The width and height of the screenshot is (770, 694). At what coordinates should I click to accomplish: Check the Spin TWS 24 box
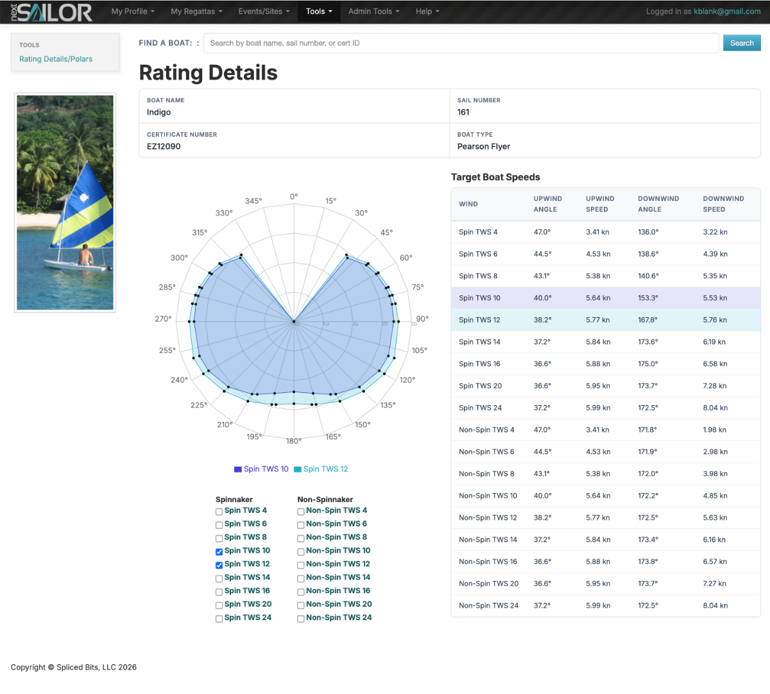click(x=219, y=619)
